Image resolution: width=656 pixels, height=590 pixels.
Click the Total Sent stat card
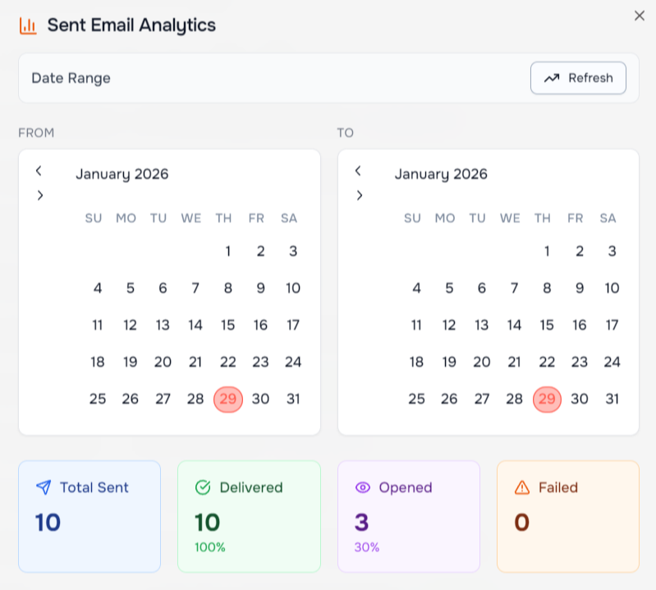point(89,516)
